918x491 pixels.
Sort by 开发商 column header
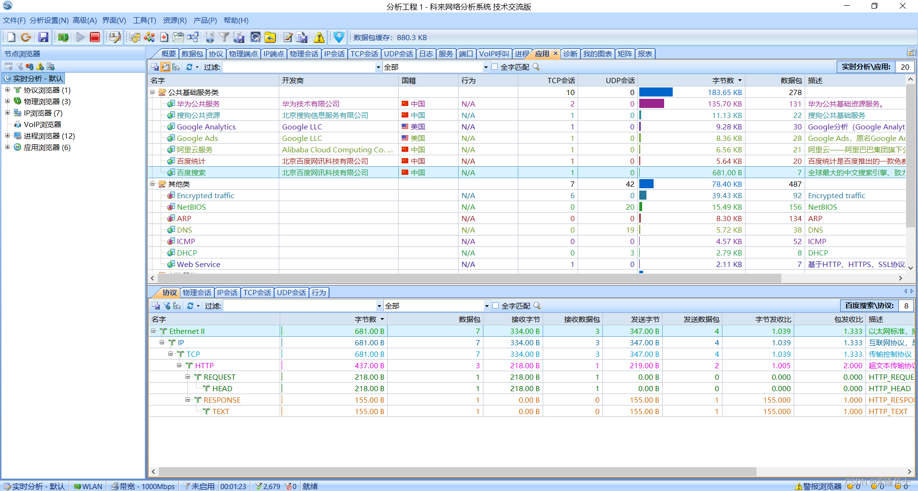(x=339, y=80)
